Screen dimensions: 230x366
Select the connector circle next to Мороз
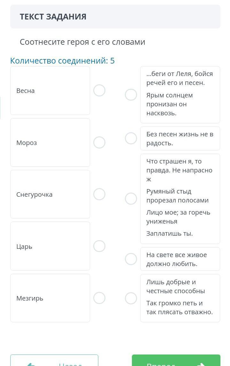[x=99, y=142]
